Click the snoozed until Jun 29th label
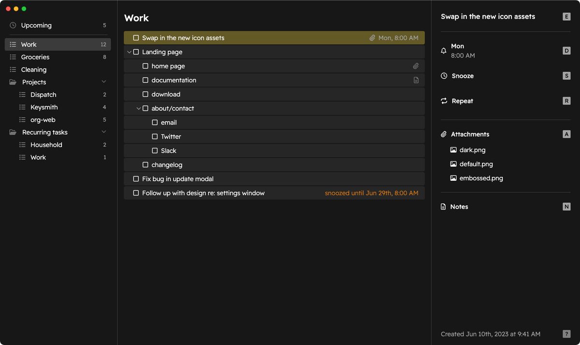 pyautogui.click(x=372, y=192)
